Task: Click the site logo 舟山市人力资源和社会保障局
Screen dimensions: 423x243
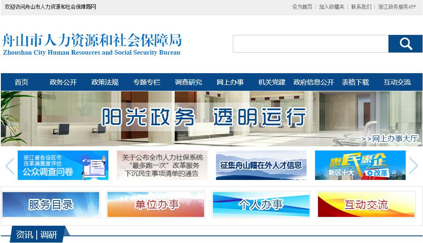Action: [x=92, y=44]
